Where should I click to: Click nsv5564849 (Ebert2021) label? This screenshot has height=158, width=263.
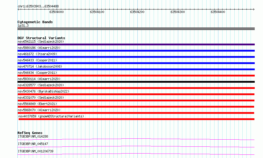click(37, 104)
